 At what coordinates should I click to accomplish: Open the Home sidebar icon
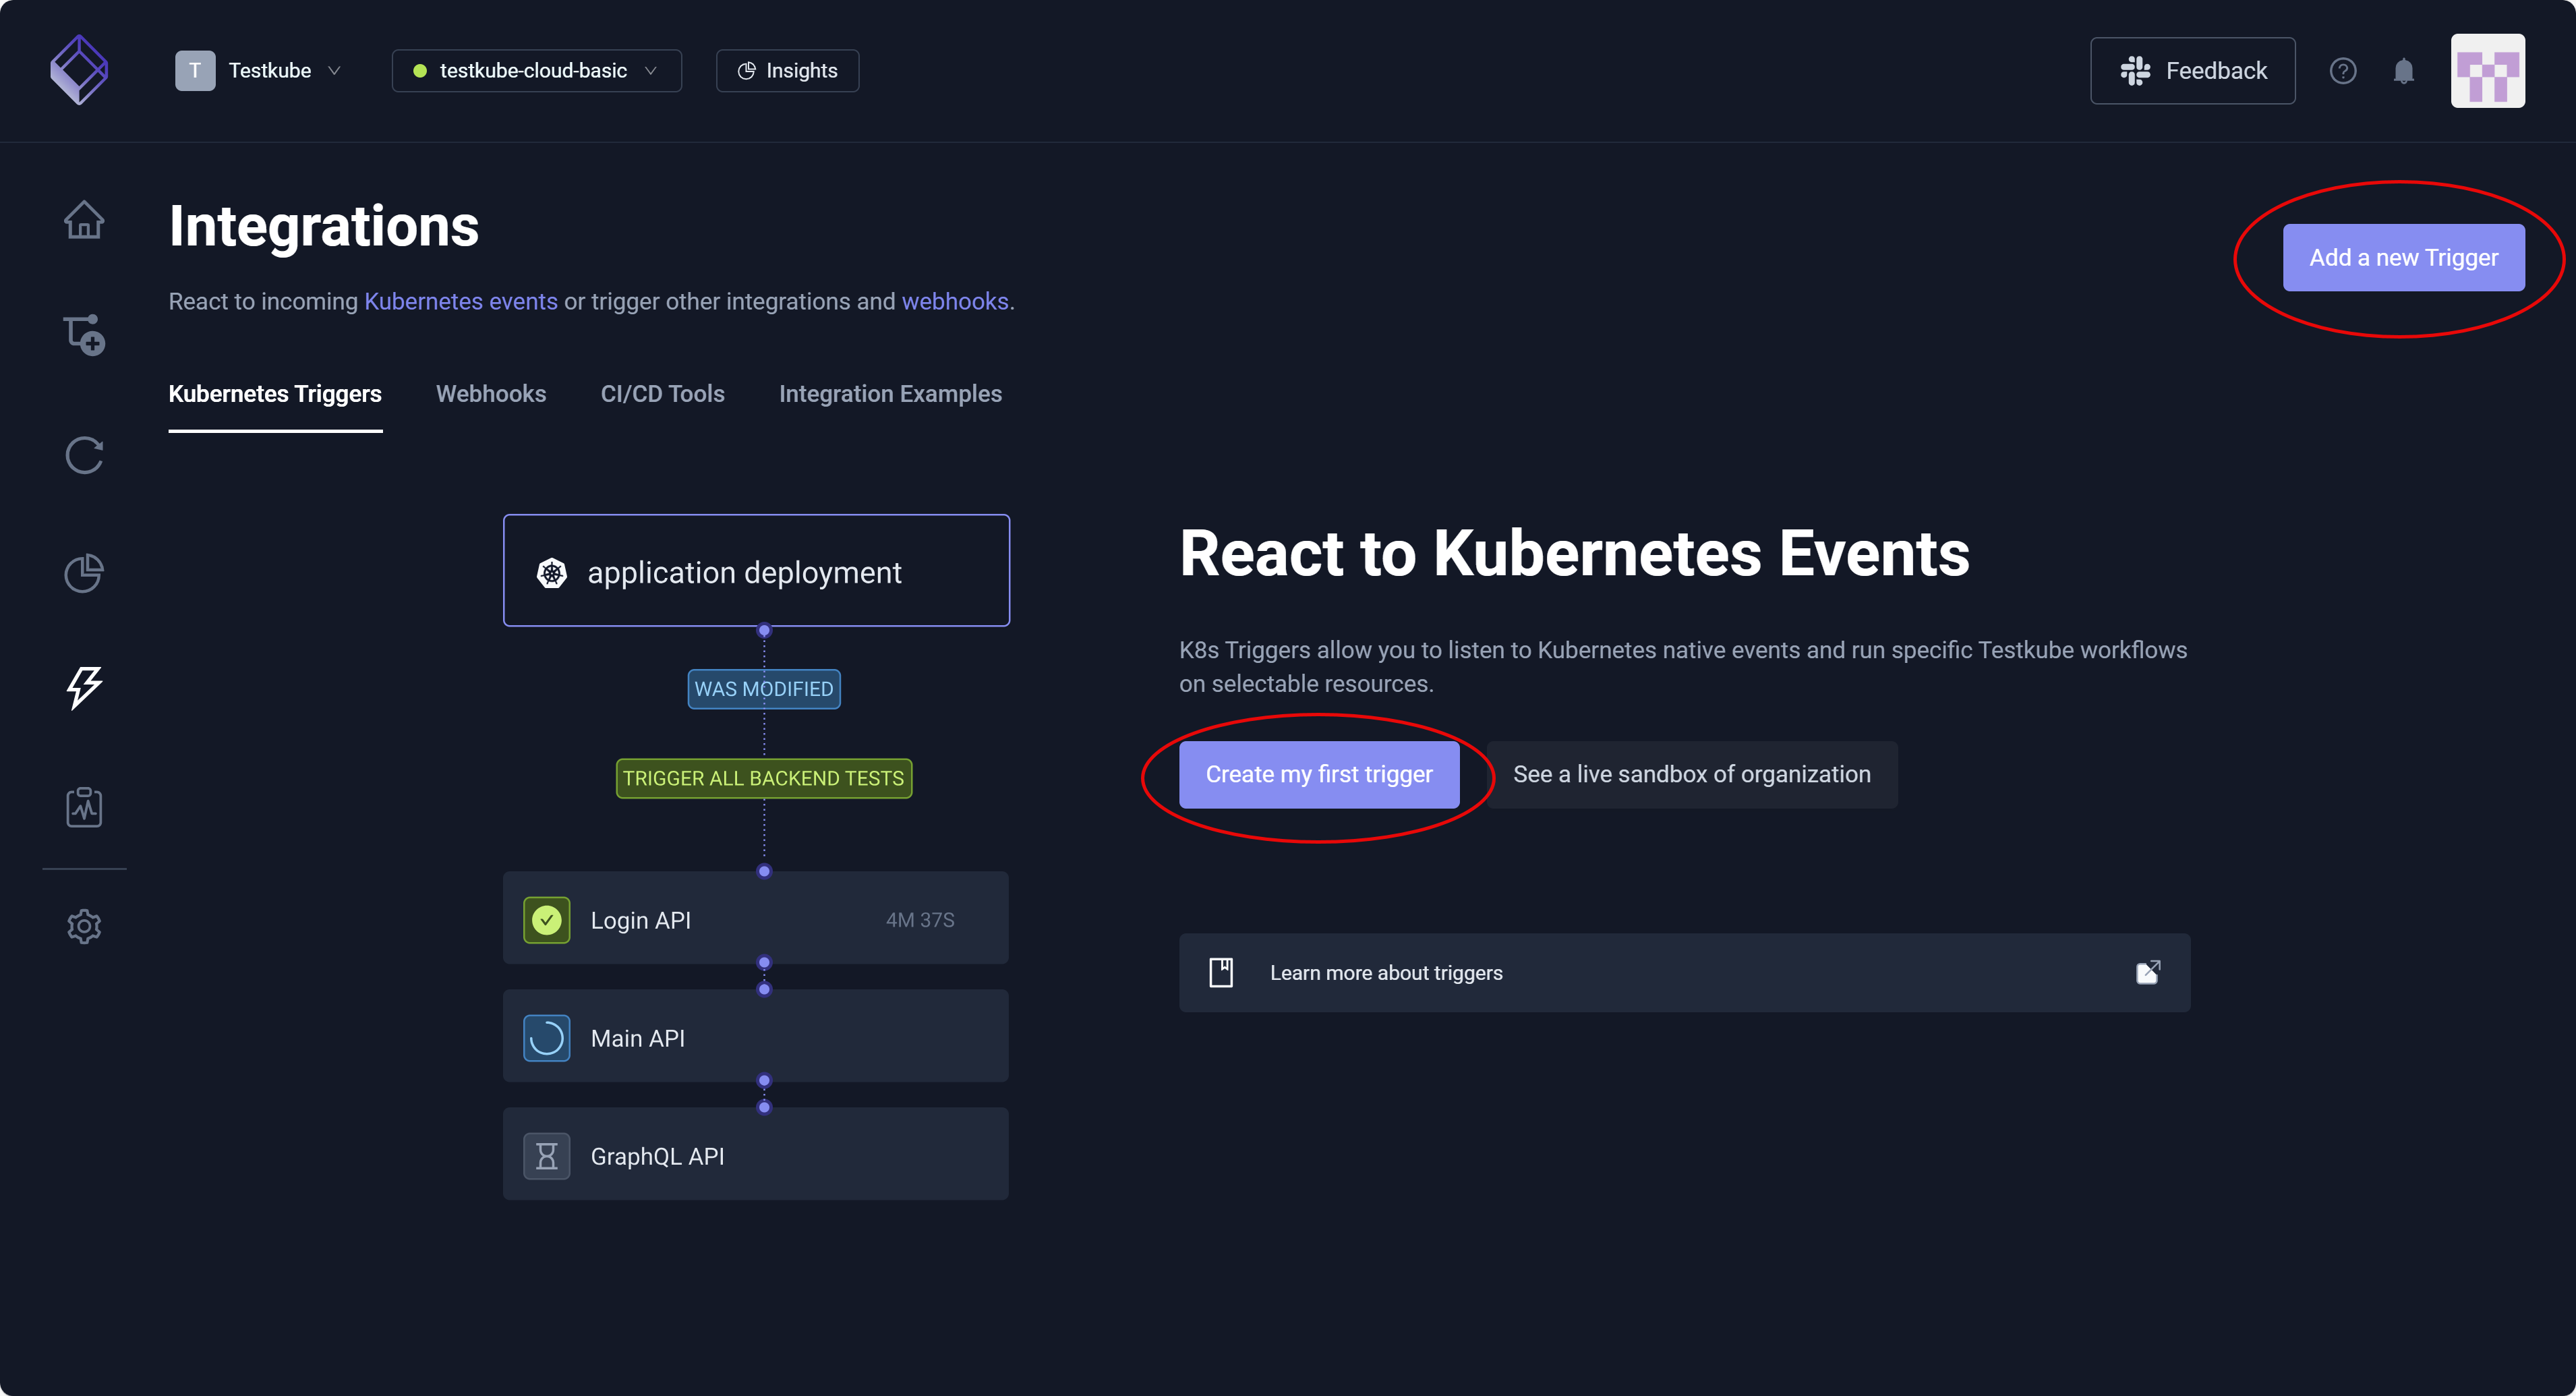(x=84, y=220)
